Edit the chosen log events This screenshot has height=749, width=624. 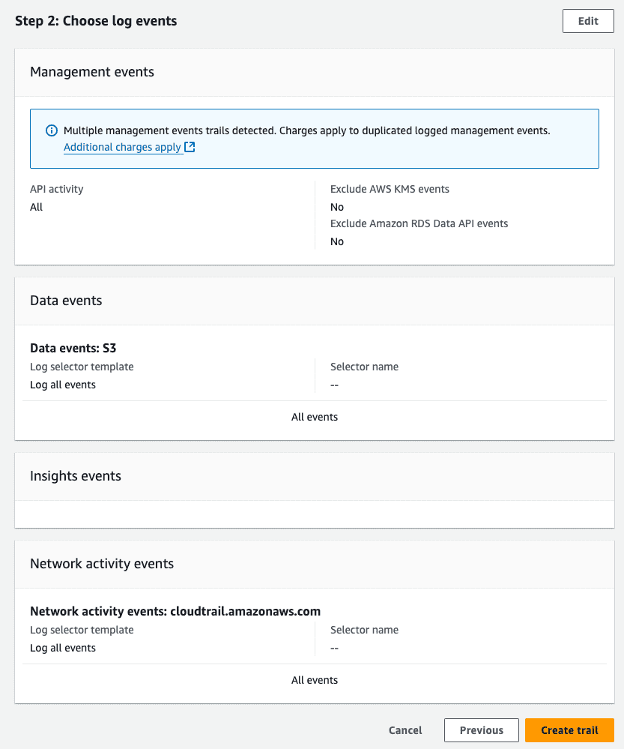click(x=587, y=20)
